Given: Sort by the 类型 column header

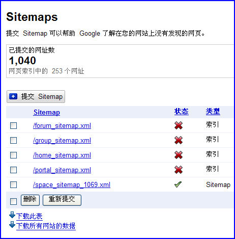Looking at the screenshot, I should click(213, 112).
